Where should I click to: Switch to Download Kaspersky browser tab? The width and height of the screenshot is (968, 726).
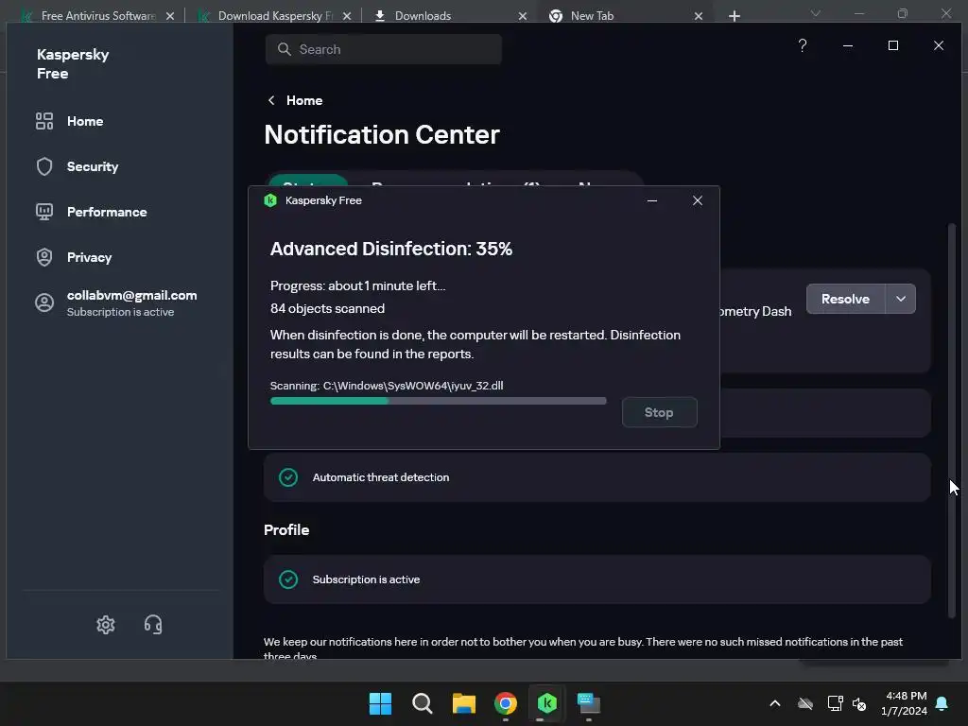[275, 15]
